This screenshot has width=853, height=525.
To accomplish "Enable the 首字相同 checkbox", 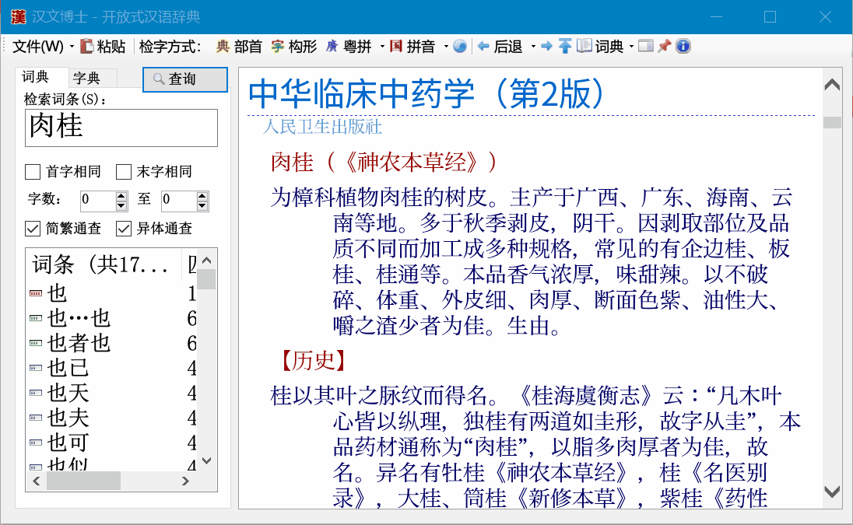I will tap(33, 172).
